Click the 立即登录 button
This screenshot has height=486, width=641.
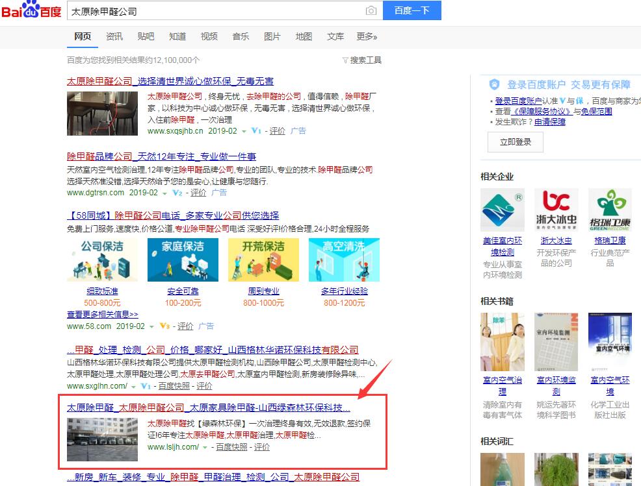[515, 142]
